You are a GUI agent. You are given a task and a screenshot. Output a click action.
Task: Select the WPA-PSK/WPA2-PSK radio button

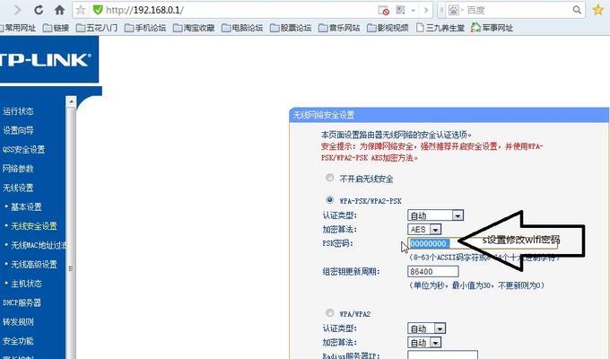pyautogui.click(x=329, y=200)
